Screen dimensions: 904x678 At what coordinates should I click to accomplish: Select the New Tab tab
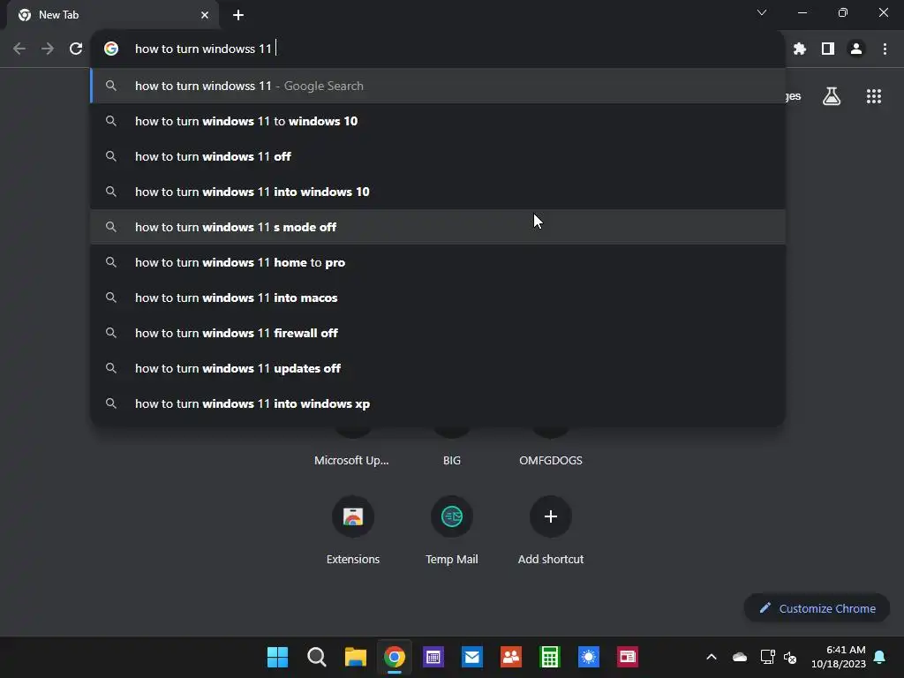coord(112,15)
